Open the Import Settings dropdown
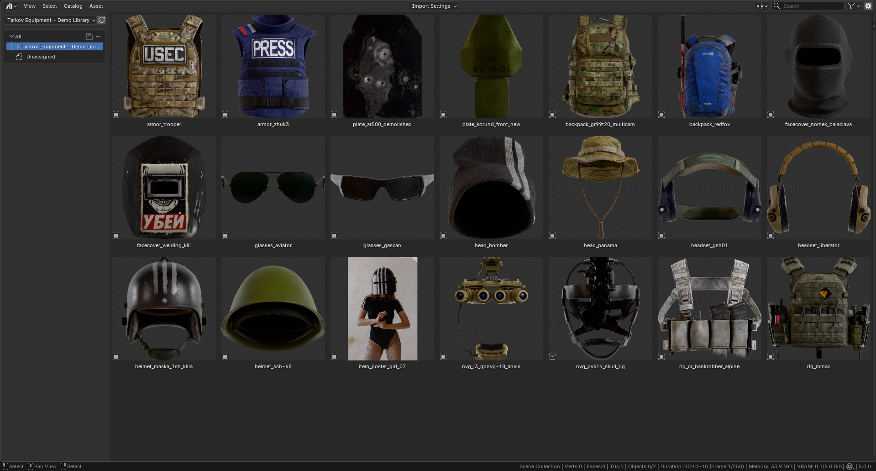The image size is (876, 471). click(434, 6)
